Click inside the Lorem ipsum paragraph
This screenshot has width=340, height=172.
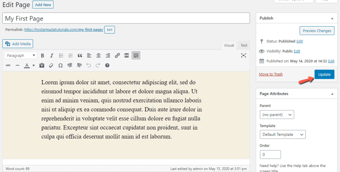[122, 109]
